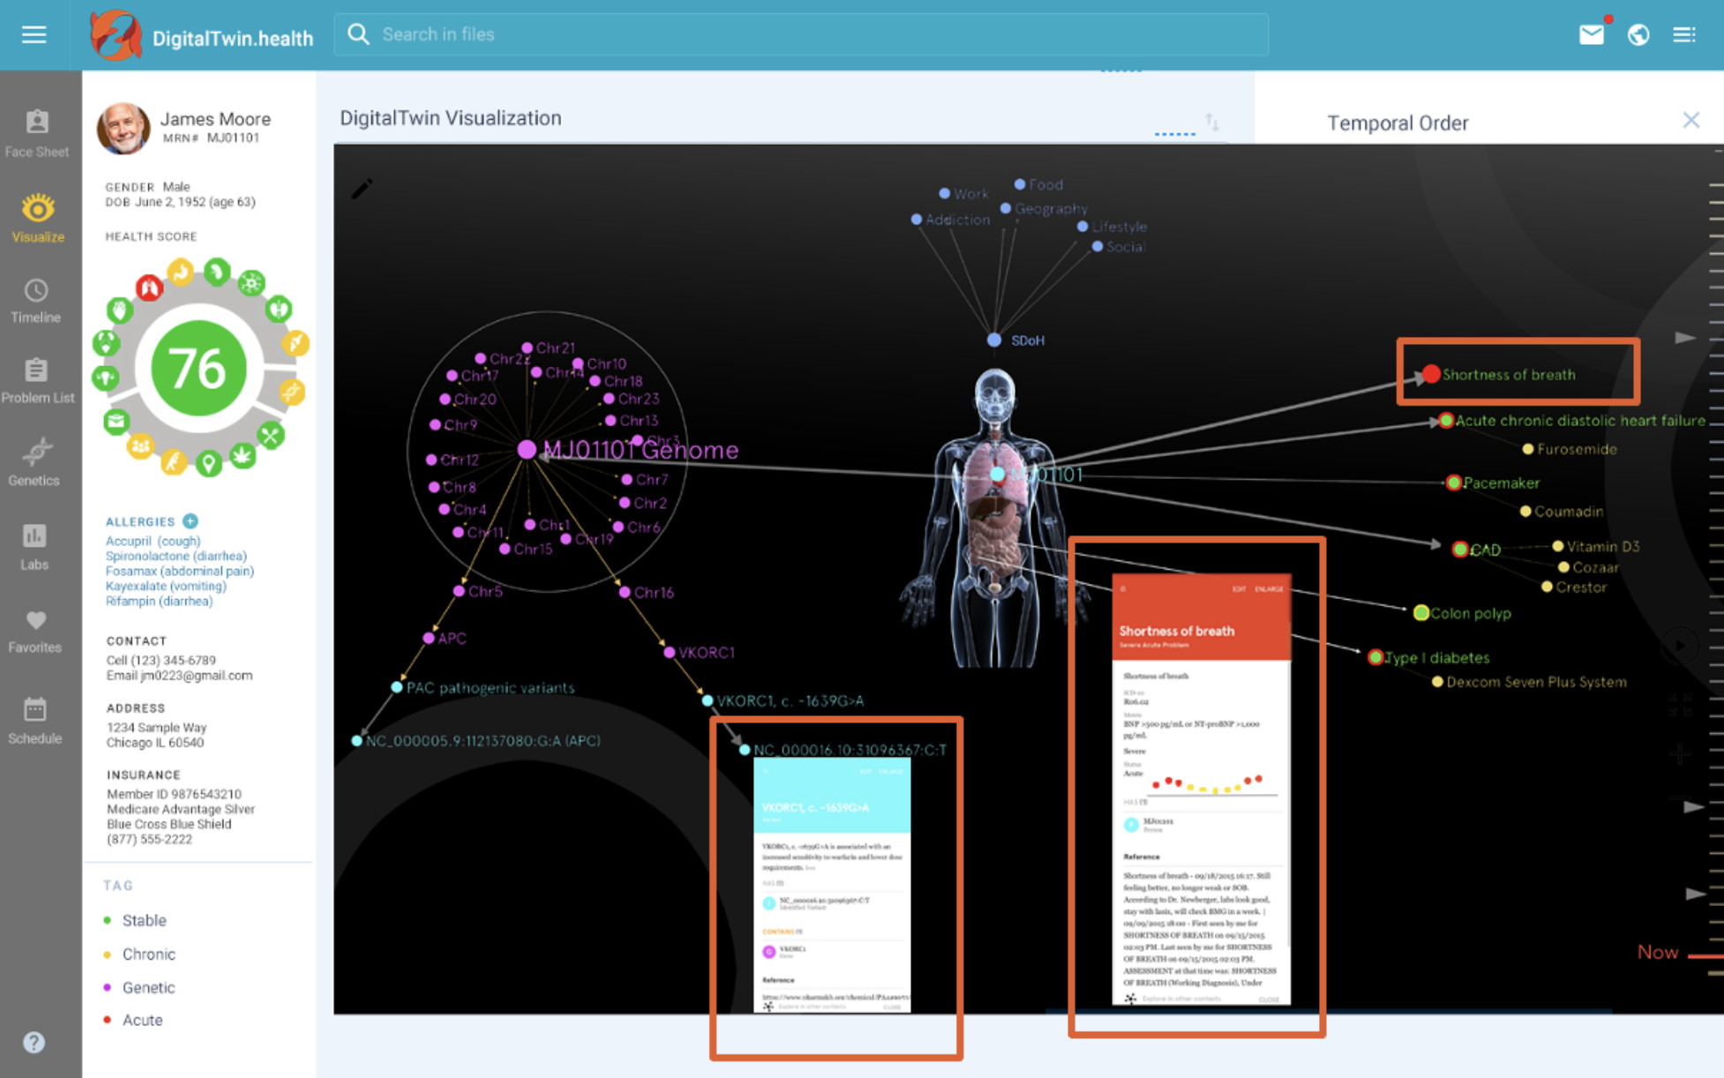Click ENLARGE on Shortness of breath card
Image resolution: width=1724 pixels, height=1078 pixels.
coord(1269,588)
